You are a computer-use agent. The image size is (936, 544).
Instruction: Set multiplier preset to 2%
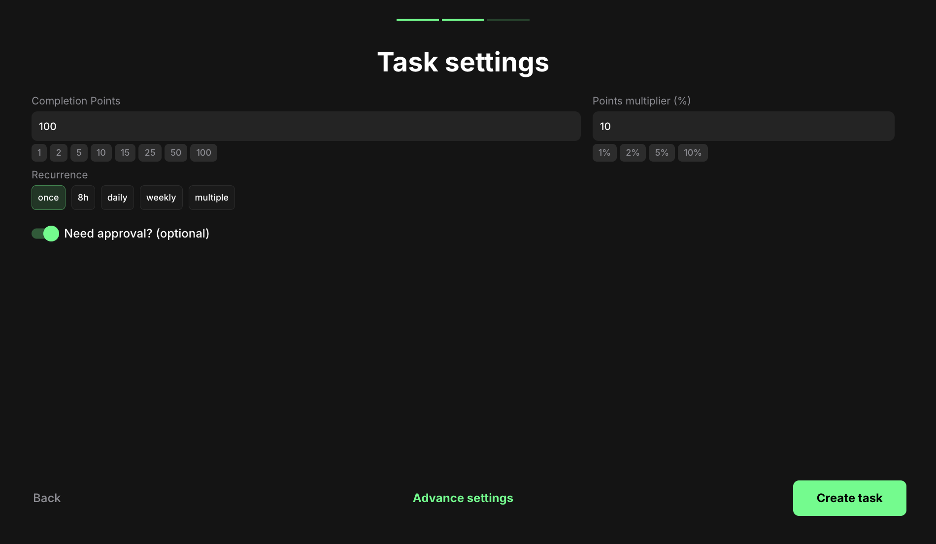633,153
